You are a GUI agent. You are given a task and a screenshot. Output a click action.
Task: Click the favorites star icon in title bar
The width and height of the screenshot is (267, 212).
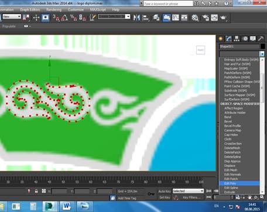point(217,4)
